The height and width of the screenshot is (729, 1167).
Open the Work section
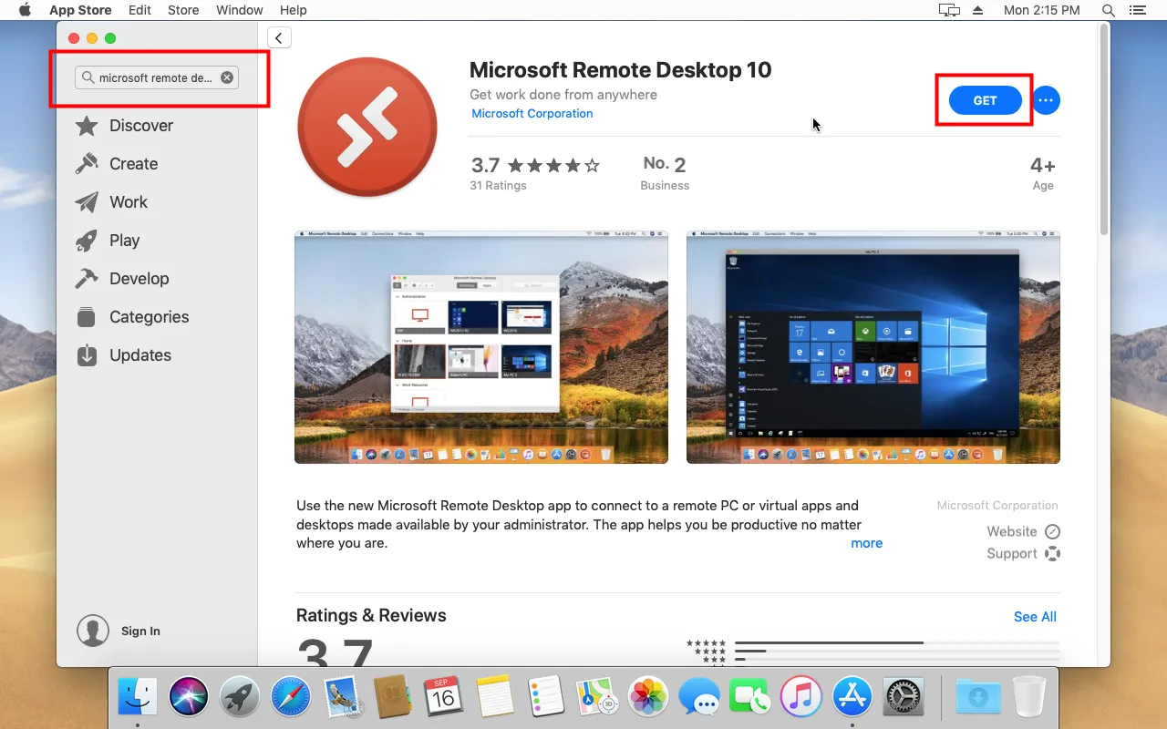(129, 202)
